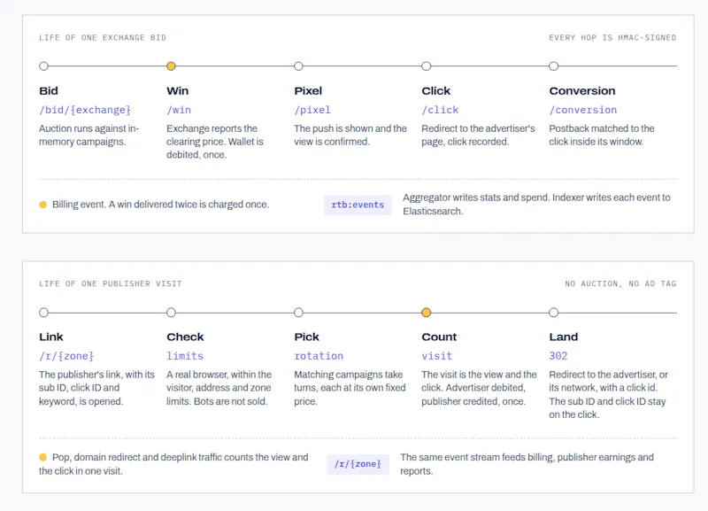This screenshot has height=511, width=708.
Task: Click the yellow dot beside 'Billing event'
Action: coord(42,205)
